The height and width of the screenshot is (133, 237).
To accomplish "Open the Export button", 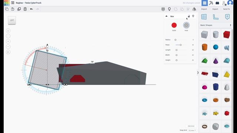I will pyautogui.click(x=215, y=9).
